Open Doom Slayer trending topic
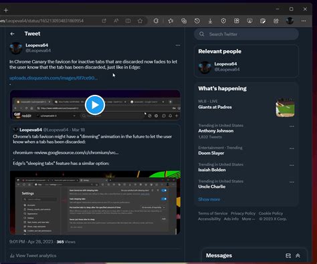This screenshot has width=317, height=264. click(211, 153)
